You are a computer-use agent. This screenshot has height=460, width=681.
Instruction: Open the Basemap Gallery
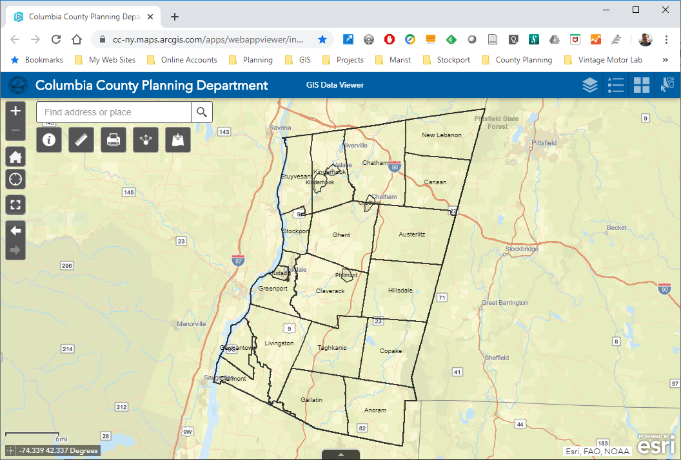pyautogui.click(x=641, y=84)
